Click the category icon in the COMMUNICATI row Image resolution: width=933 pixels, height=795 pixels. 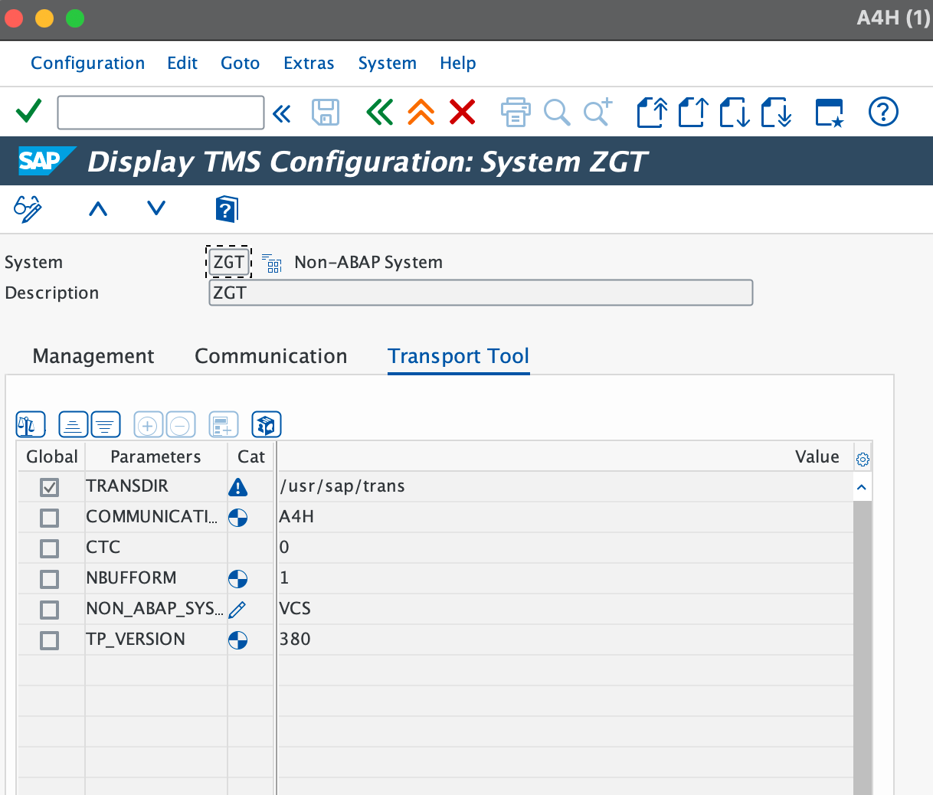(238, 518)
